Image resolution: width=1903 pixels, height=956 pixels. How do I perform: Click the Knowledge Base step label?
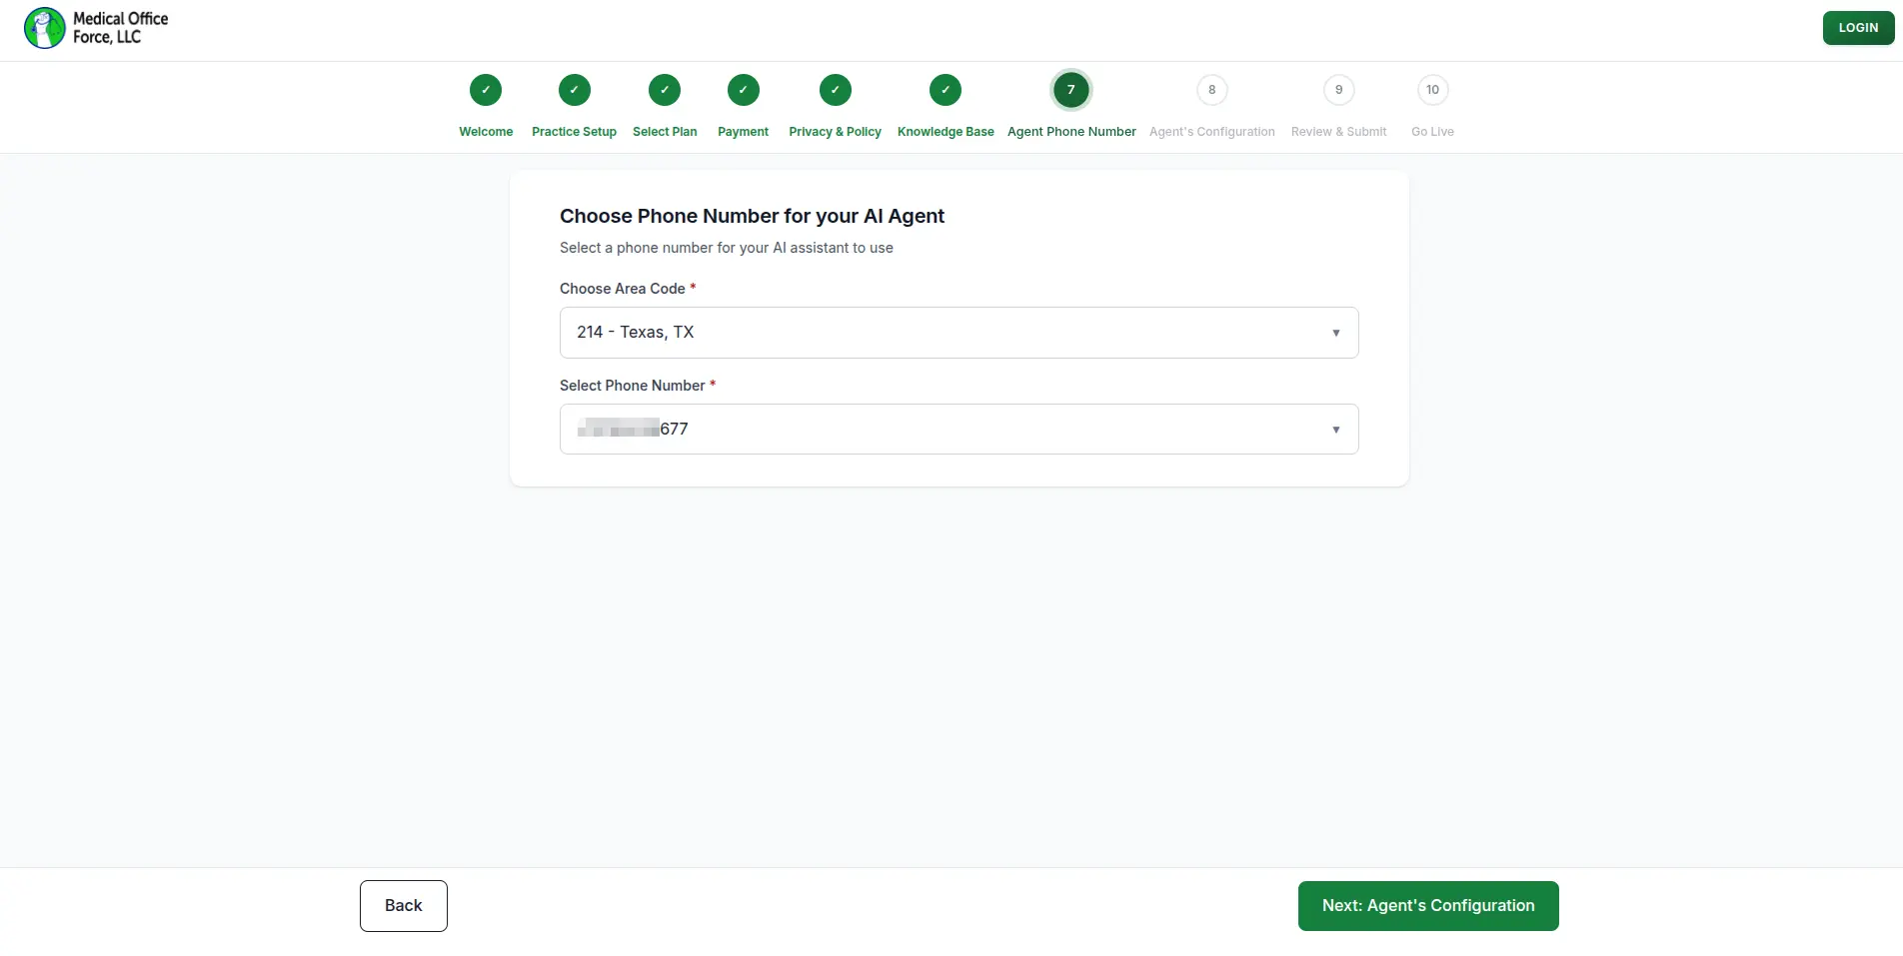pos(946,132)
